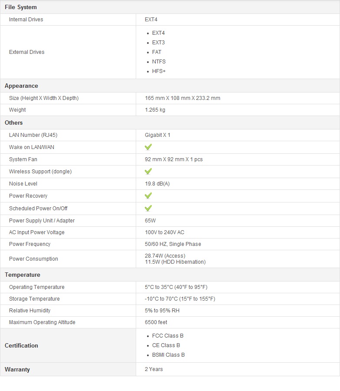
Task: Click the Gigabit X 1 value
Action: (x=157, y=135)
